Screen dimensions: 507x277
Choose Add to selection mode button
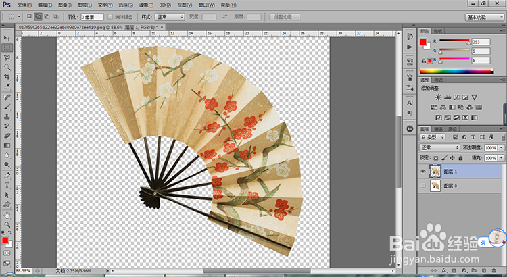click(38, 16)
